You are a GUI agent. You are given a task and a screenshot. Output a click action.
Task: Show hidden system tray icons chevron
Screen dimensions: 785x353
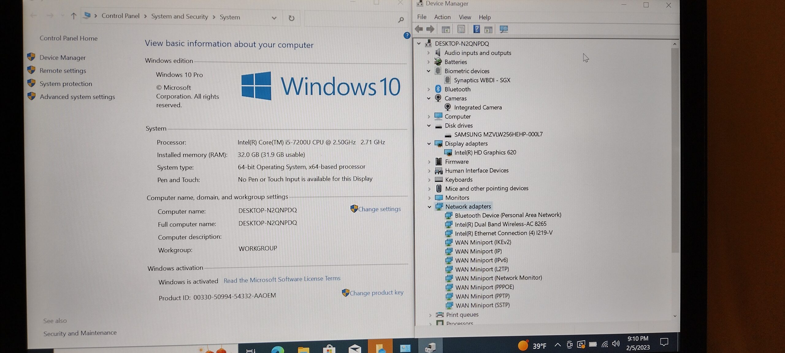click(x=557, y=345)
